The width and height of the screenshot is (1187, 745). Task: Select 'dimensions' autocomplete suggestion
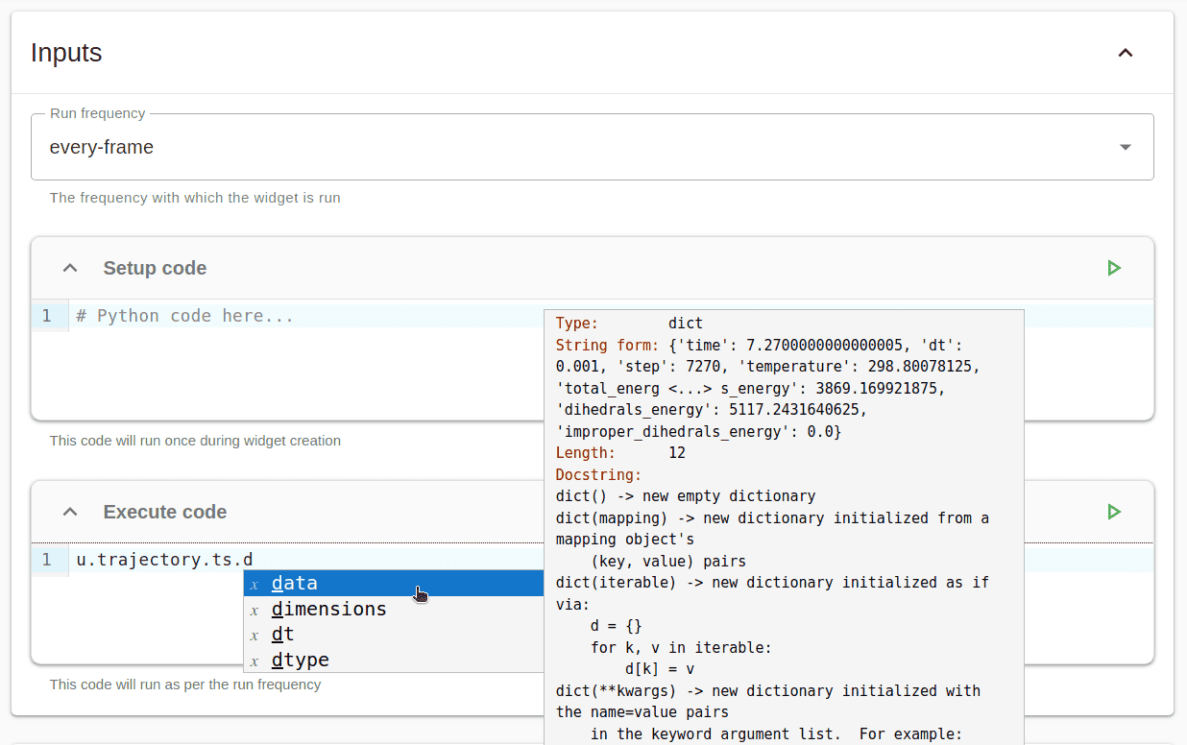394,609
